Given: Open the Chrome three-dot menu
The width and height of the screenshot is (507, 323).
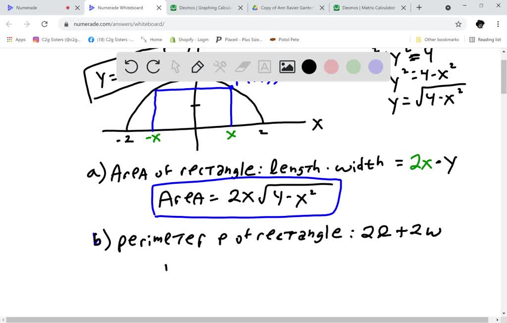Looking at the screenshot, I should click(x=498, y=23).
